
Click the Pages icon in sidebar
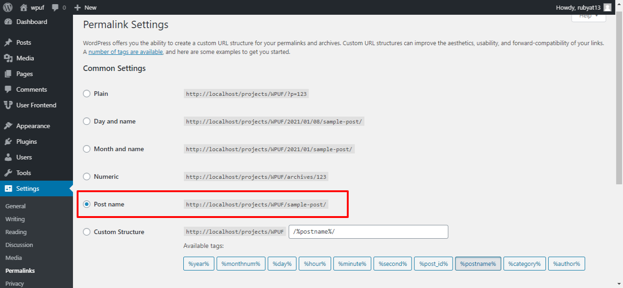point(8,74)
